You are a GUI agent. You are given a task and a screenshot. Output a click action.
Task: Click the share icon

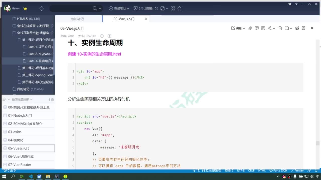(270, 28)
